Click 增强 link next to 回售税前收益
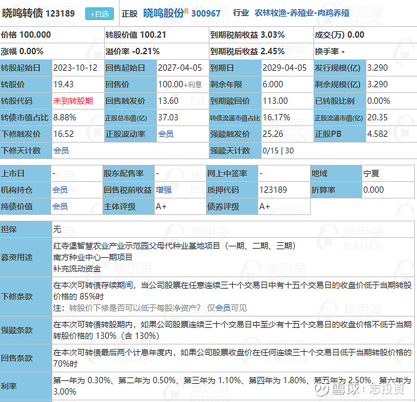 point(163,190)
